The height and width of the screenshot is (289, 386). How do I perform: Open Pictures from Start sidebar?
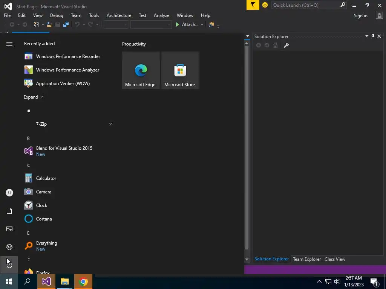[x=9, y=229]
